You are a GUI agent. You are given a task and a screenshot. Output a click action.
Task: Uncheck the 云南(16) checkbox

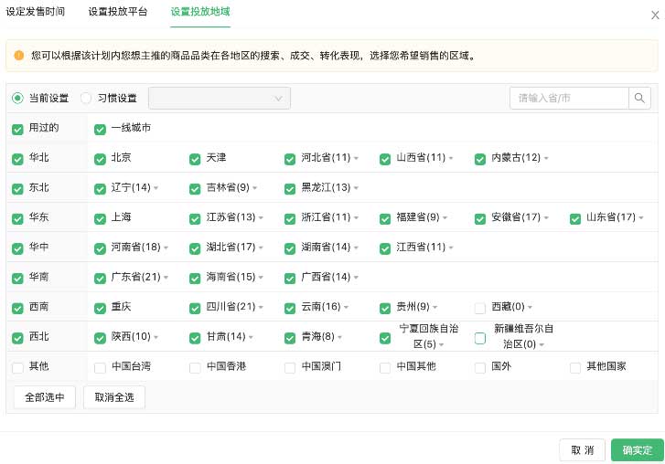[290, 308]
